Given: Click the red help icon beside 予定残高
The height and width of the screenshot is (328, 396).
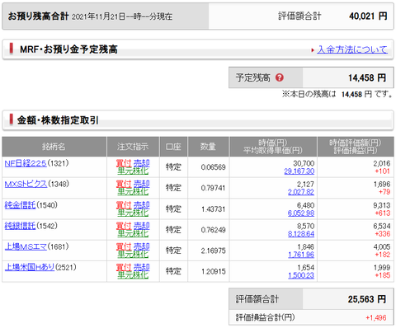Looking at the screenshot, I should click(280, 77).
